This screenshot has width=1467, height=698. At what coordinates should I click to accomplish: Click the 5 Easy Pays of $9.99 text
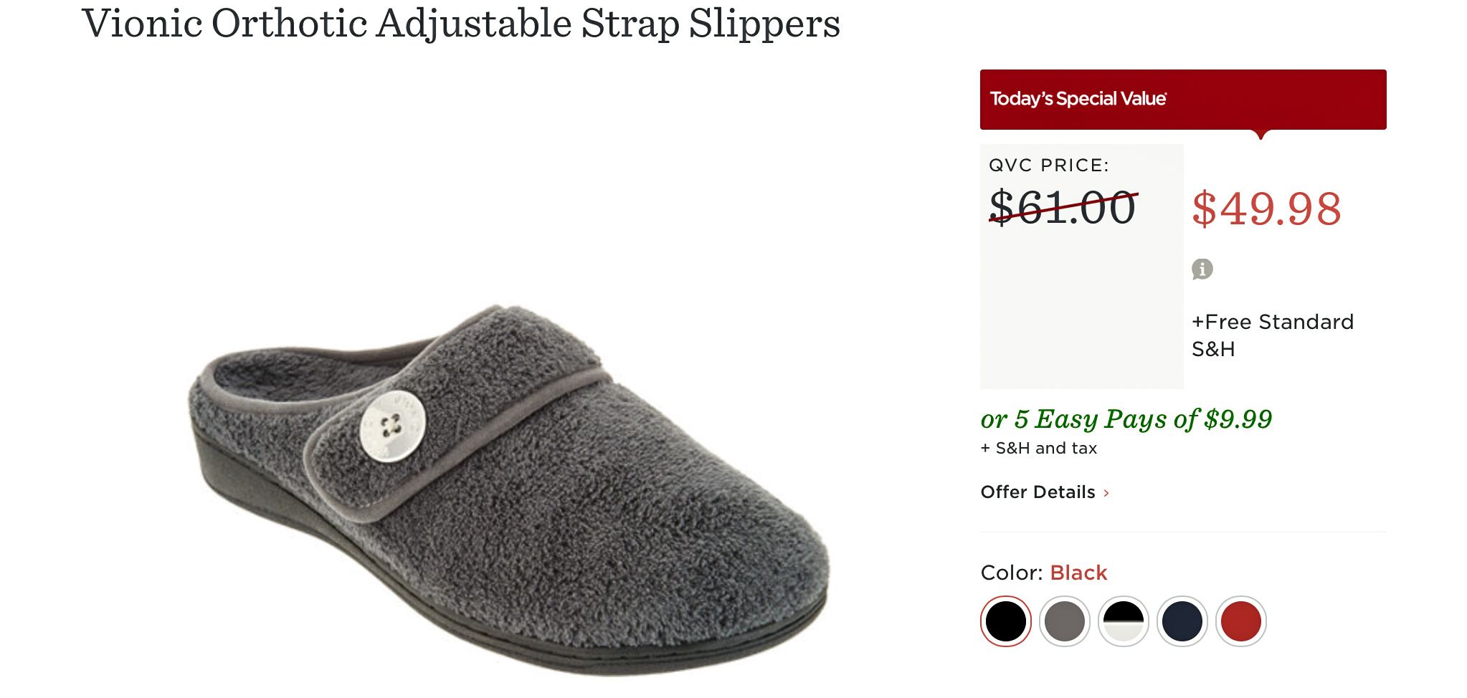coord(1126,419)
